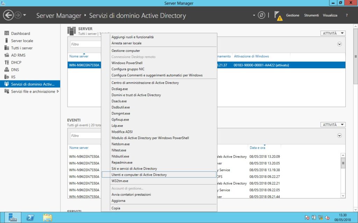This screenshot has width=358, height=223.
Task: Sort by Attivazione di Windows column
Action: click(x=251, y=56)
